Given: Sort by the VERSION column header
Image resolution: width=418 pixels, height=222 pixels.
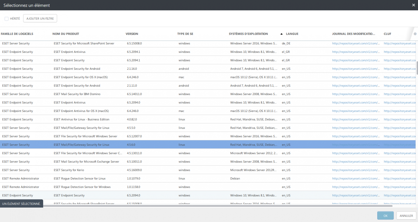Looking at the screenshot, I should (132, 34).
